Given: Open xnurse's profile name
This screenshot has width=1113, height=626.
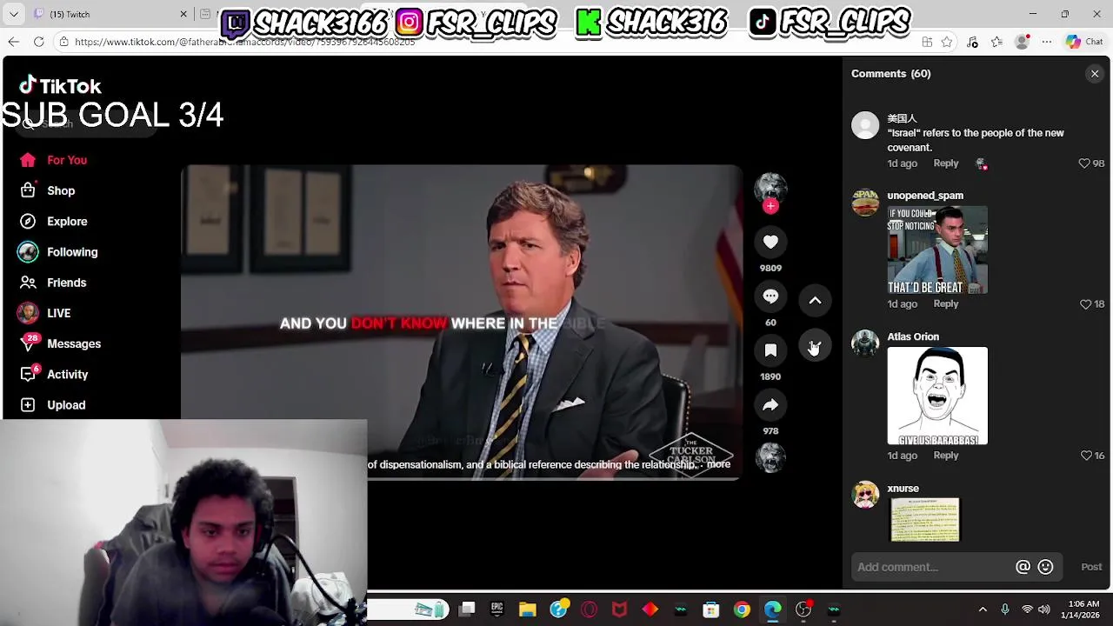Looking at the screenshot, I should (903, 489).
